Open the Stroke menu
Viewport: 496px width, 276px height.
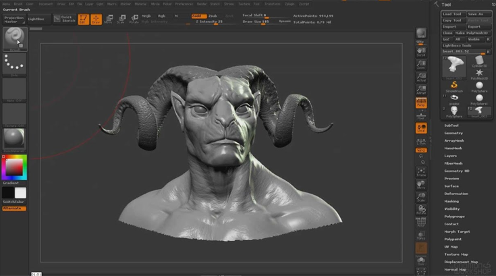[x=229, y=4]
